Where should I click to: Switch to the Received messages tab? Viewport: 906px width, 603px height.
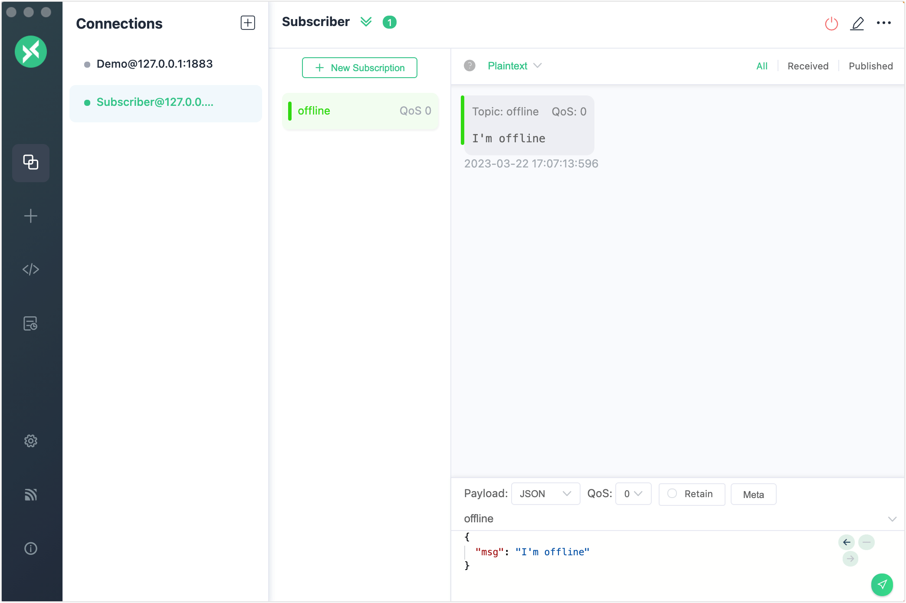tap(808, 66)
